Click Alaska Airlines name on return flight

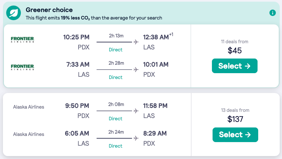[29, 134]
